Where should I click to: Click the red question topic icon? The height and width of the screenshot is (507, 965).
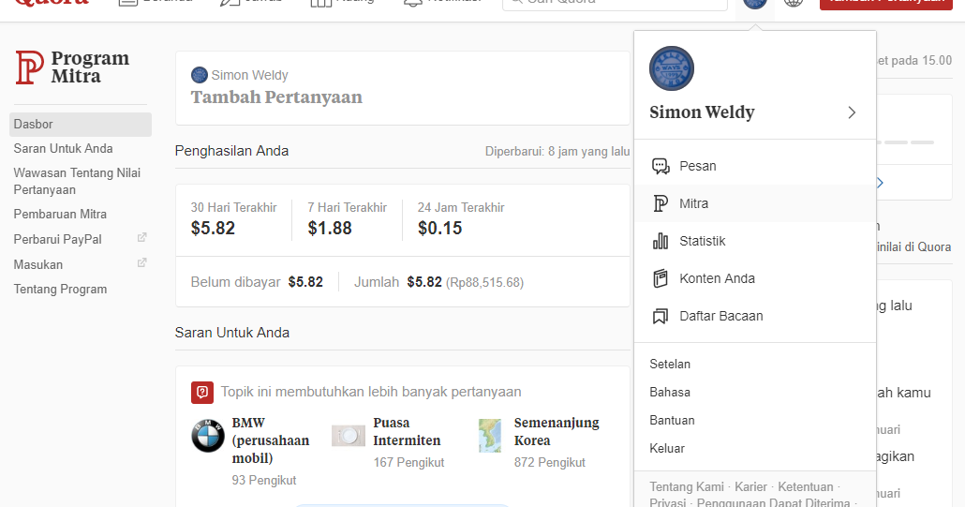(201, 392)
